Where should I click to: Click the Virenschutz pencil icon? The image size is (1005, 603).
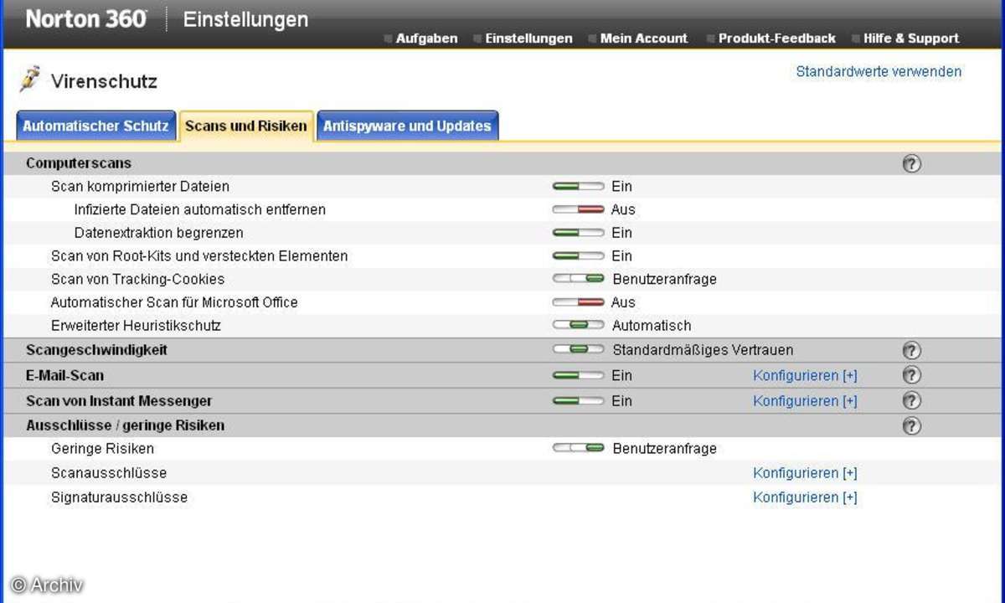(x=31, y=80)
